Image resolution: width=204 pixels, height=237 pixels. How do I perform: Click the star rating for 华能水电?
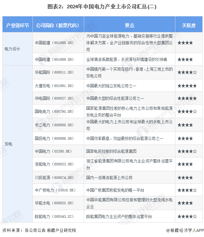185,203
